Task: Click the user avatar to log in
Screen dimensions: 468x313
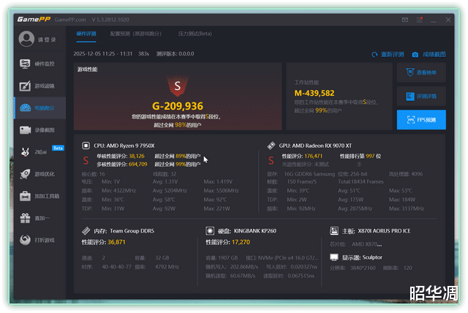Action: 26,39
